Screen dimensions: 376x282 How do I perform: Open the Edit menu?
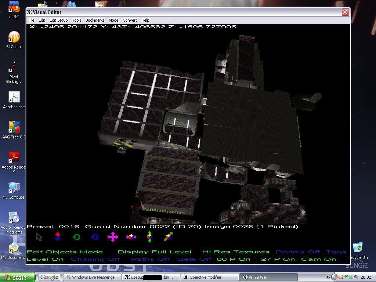click(x=42, y=20)
